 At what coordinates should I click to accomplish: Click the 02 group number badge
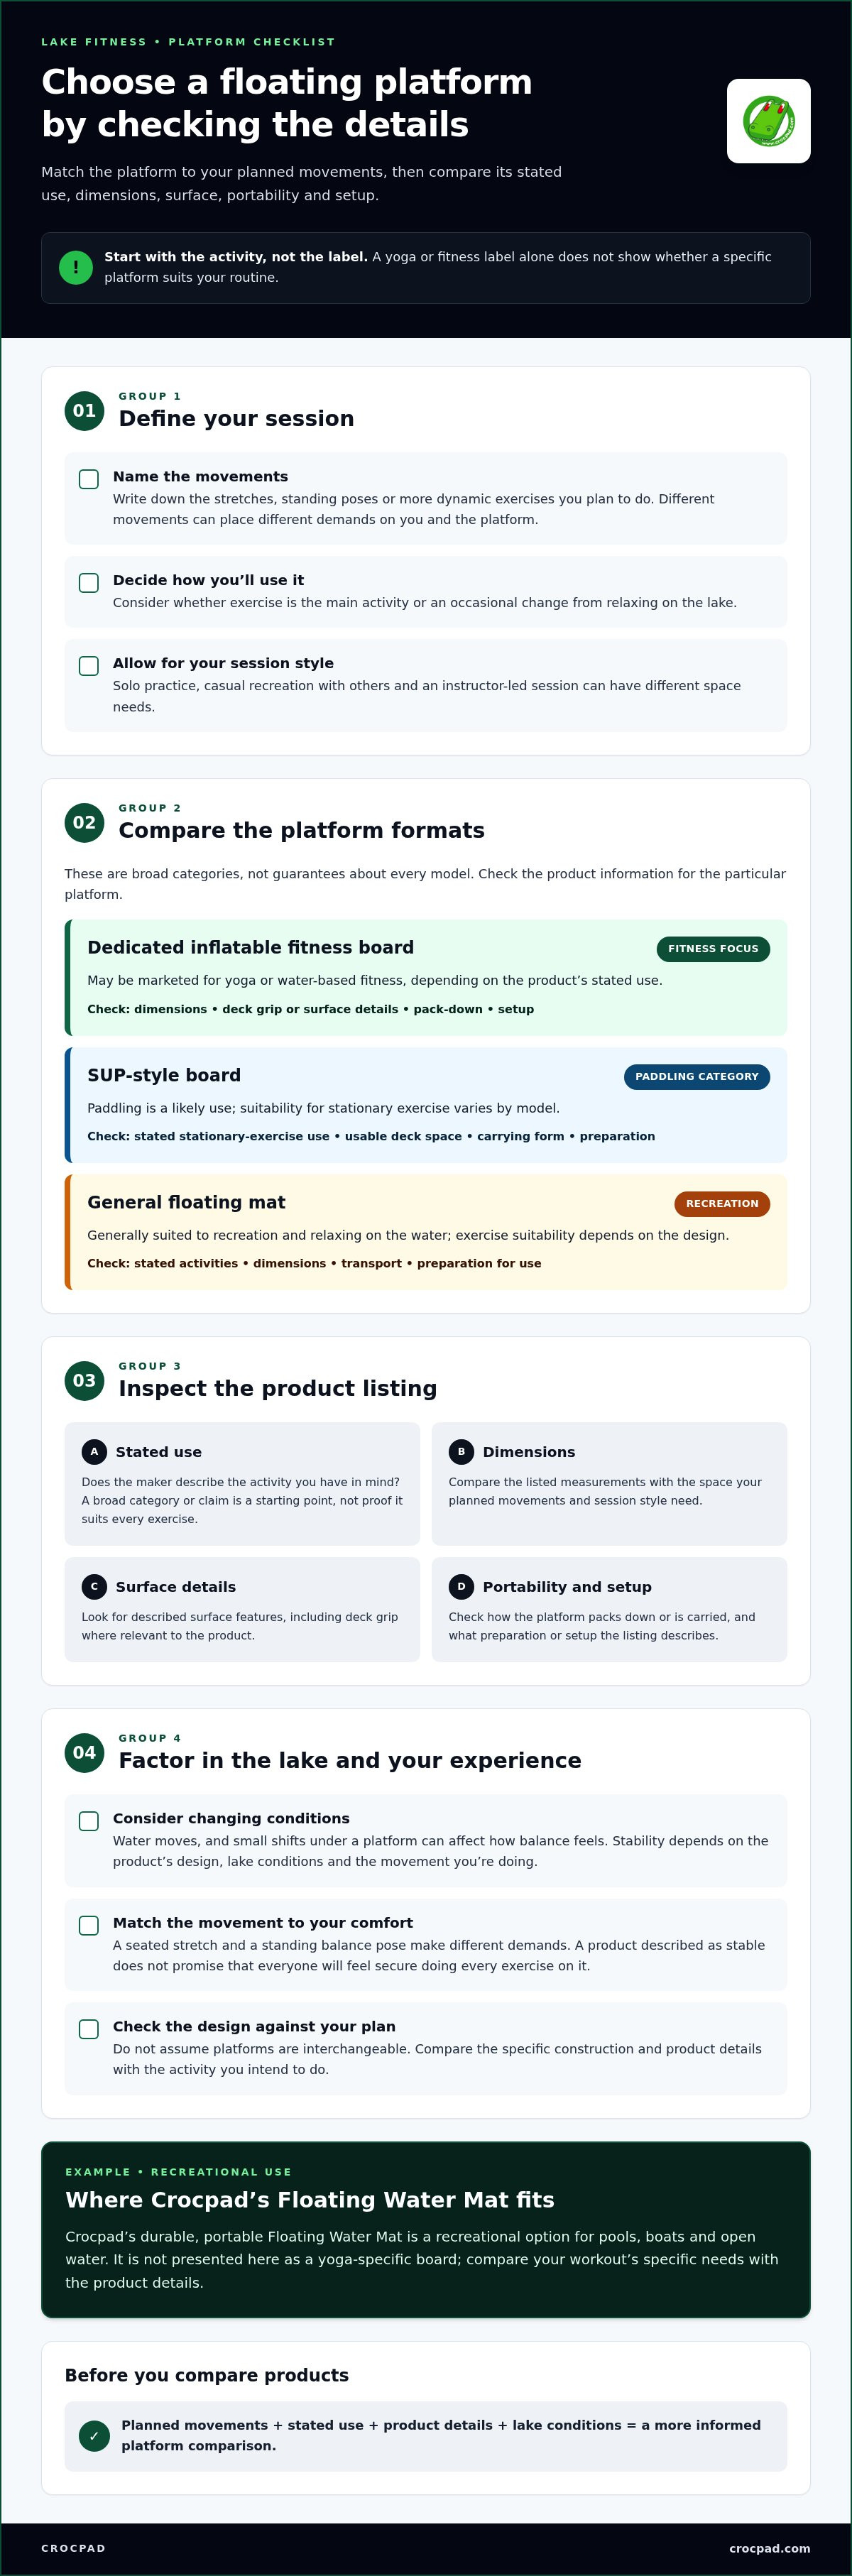tap(84, 823)
